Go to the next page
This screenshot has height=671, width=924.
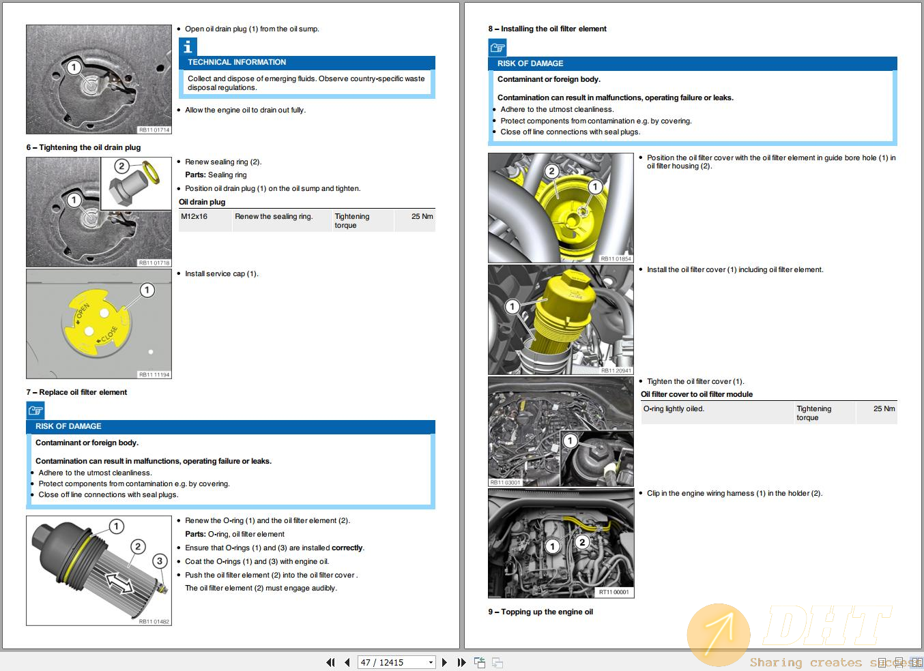[444, 662]
